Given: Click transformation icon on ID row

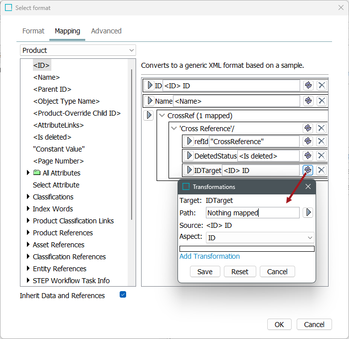Looking at the screenshot, I should click(308, 85).
